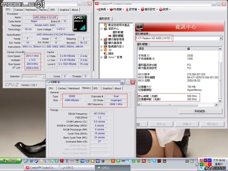Click the CAS# Latency value 6.0 clocks
The height and width of the screenshot is (171, 228).
click(99, 121)
